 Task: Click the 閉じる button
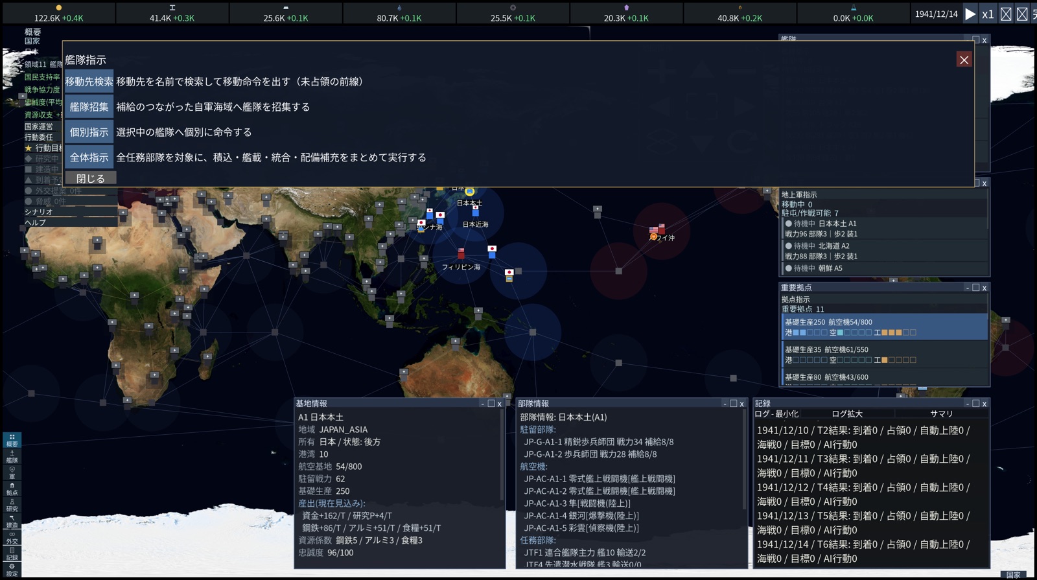90,178
